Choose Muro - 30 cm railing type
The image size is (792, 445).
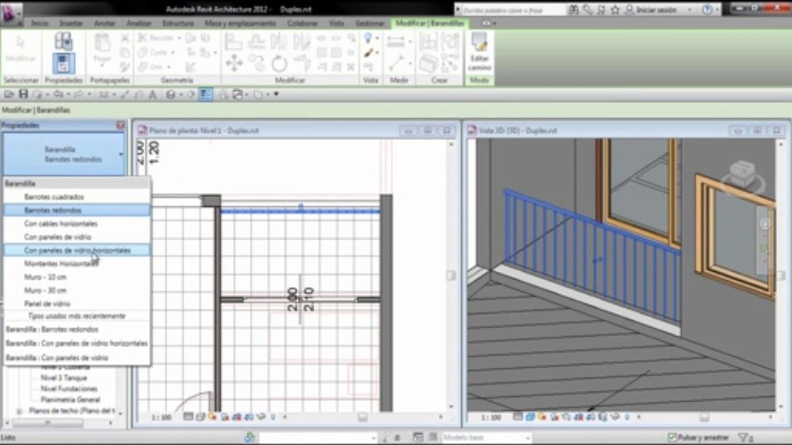[77, 290]
